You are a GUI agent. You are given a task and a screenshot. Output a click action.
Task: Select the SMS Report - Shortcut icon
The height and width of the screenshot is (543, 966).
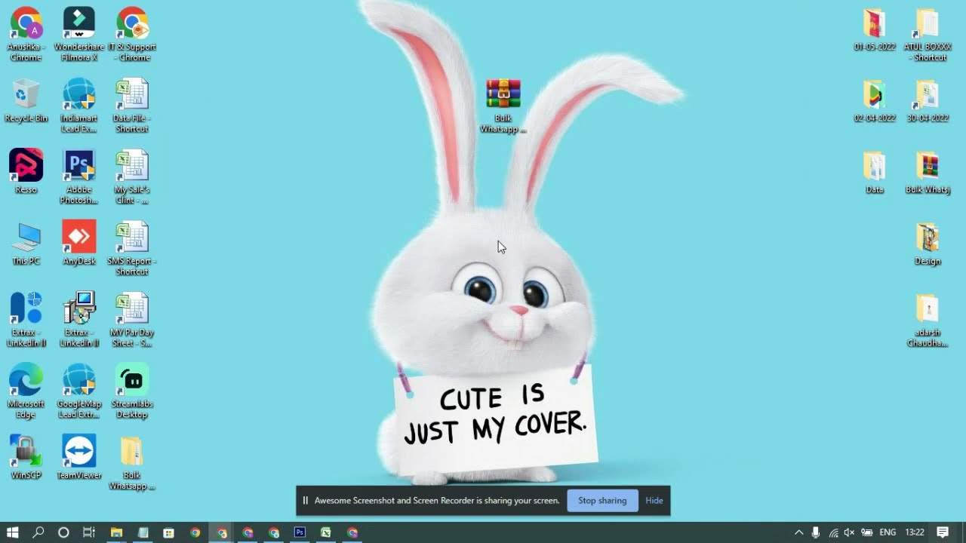pyautogui.click(x=132, y=249)
